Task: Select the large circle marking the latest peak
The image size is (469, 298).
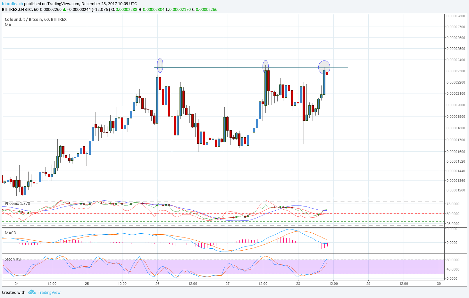Action: (324, 67)
